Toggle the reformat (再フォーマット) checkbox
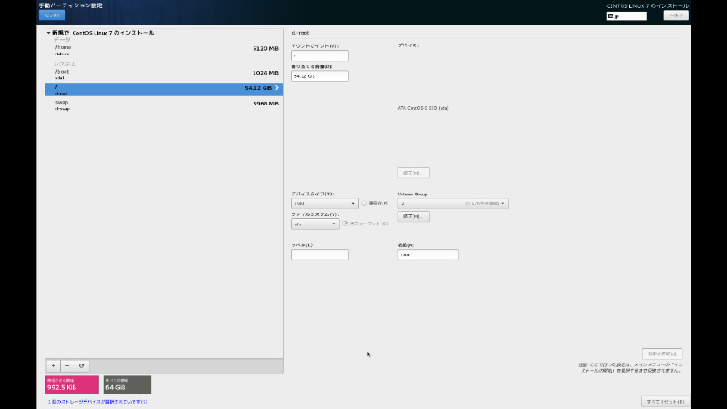 pos(345,224)
